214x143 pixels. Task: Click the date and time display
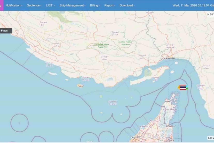click(x=193, y=5)
